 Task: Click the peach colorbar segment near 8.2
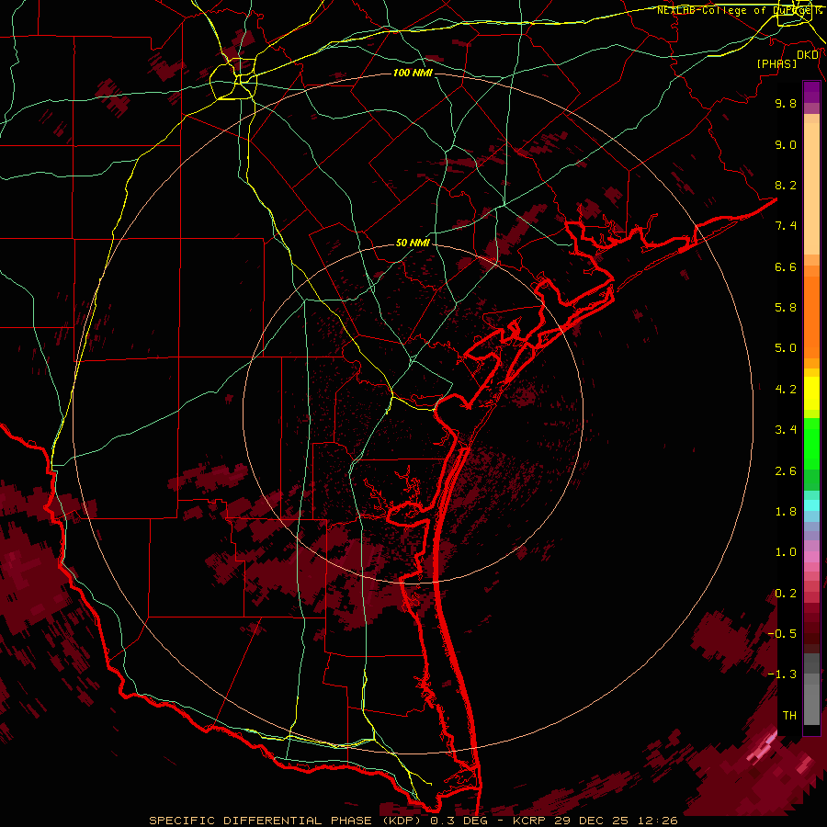pyautogui.click(x=811, y=188)
